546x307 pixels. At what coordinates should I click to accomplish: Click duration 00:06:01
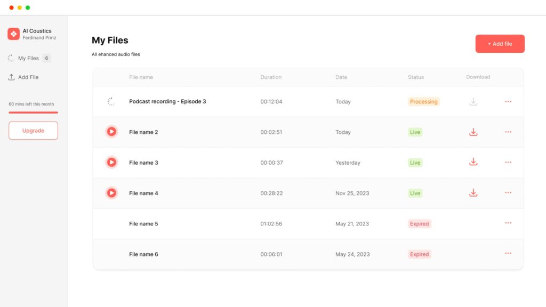coord(271,254)
